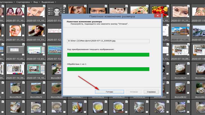Click the file-type icon on the reclining woman thumbnail
This screenshot has width=205, height=115.
44,25
